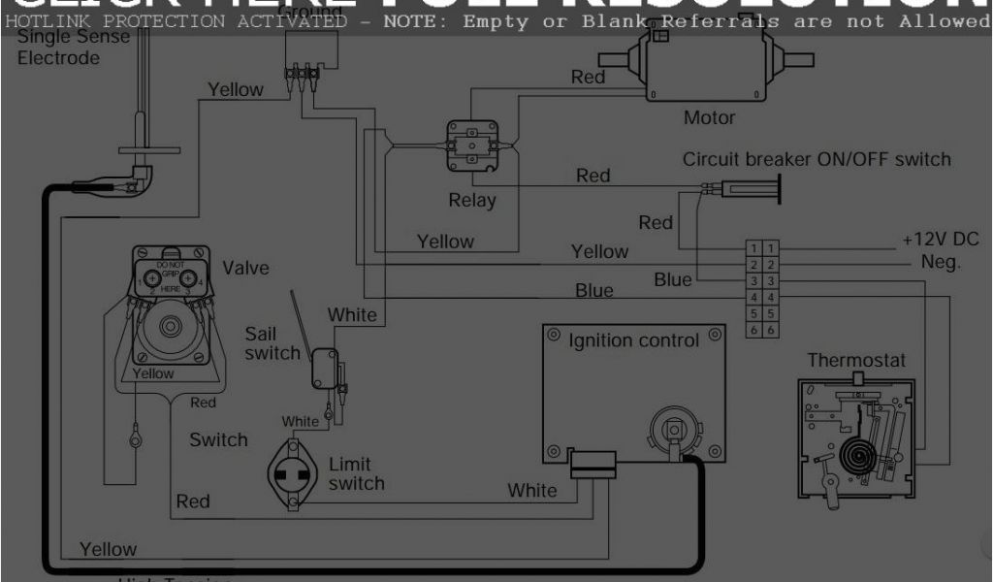Click the '+12V DC' label

point(940,240)
